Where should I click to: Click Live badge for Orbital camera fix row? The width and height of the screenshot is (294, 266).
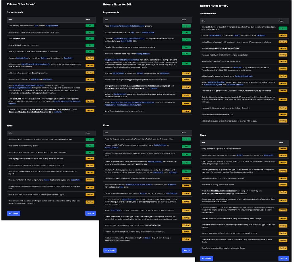pos(90,146)
